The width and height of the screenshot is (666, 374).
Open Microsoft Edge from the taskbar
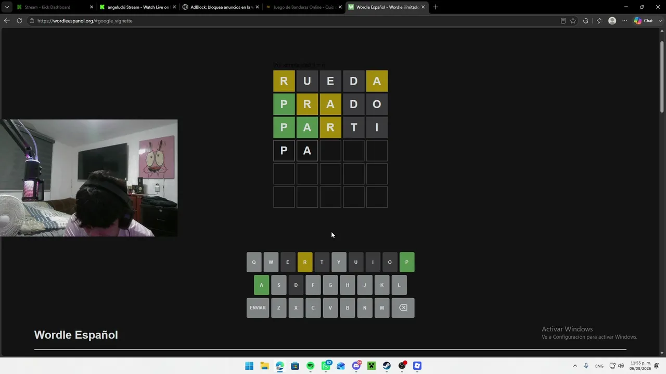[x=280, y=366]
